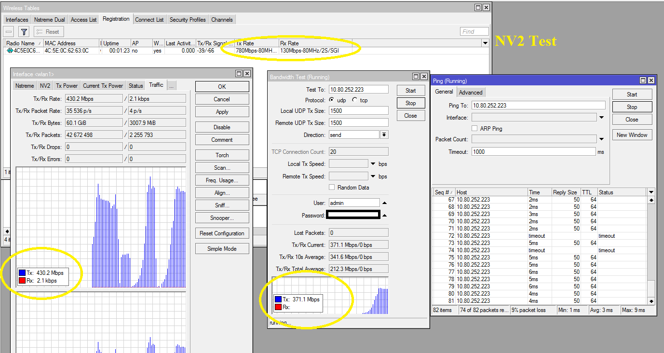Open the NV2 tab in the wlan1 window

[x=45, y=85]
